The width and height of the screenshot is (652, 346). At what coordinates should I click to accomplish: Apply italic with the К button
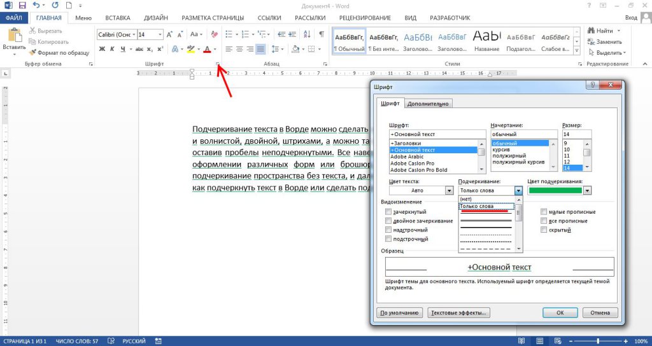(x=112, y=49)
